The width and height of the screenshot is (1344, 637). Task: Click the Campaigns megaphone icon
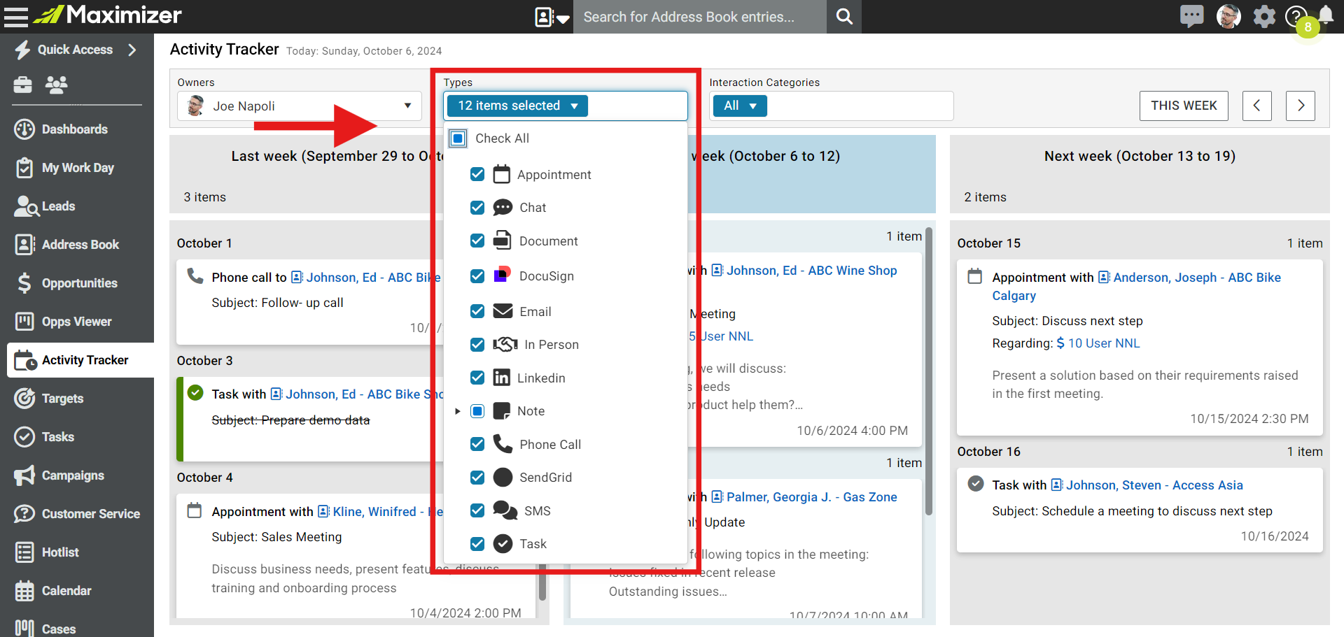(x=24, y=475)
